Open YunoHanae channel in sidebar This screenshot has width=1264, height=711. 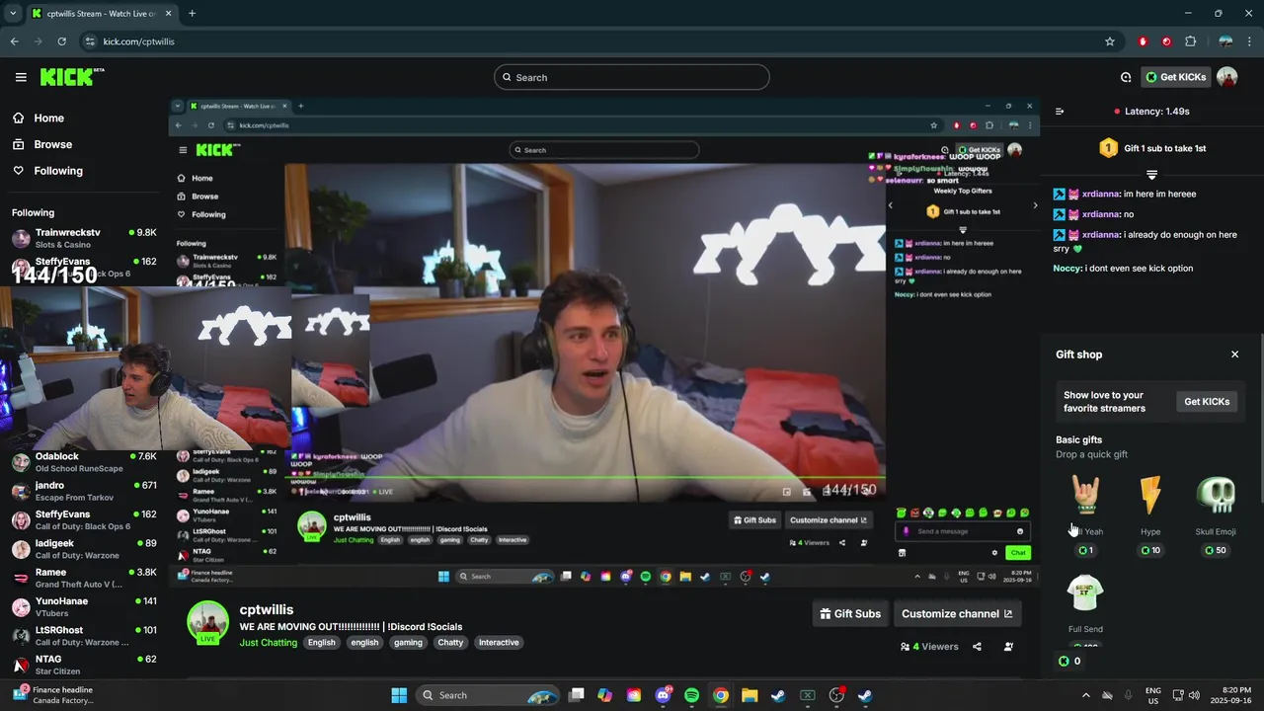(x=84, y=606)
